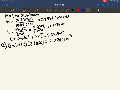120x90 pixels.
Task: Select the Eraser tool
Action: (x=24, y=10)
